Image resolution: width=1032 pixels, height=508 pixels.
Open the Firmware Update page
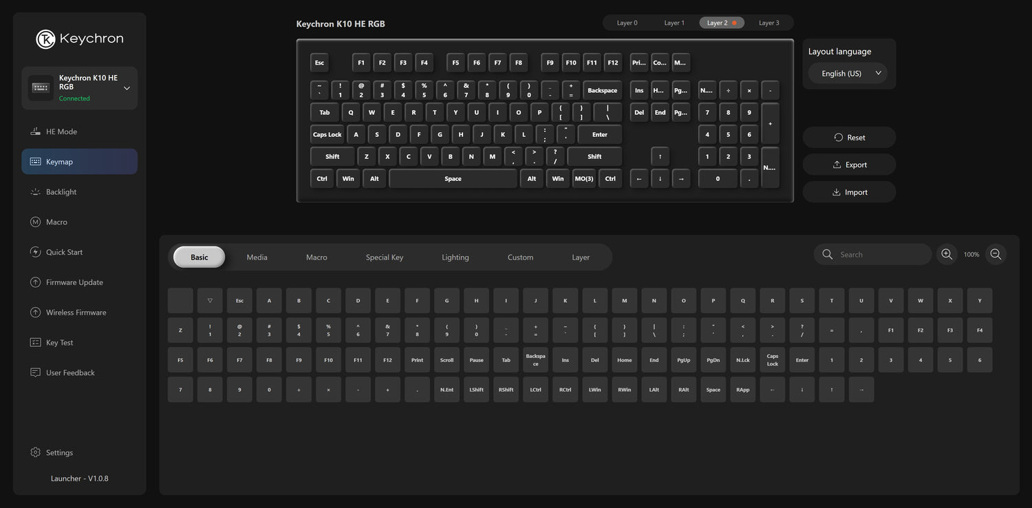(x=74, y=282)
